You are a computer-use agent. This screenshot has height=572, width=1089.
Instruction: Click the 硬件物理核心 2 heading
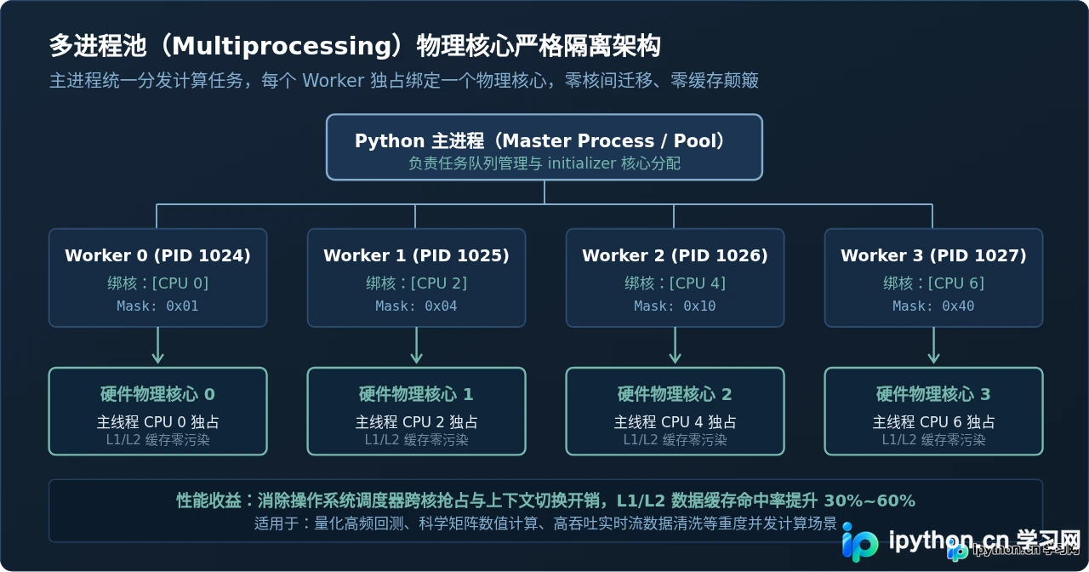coord(675,394)
